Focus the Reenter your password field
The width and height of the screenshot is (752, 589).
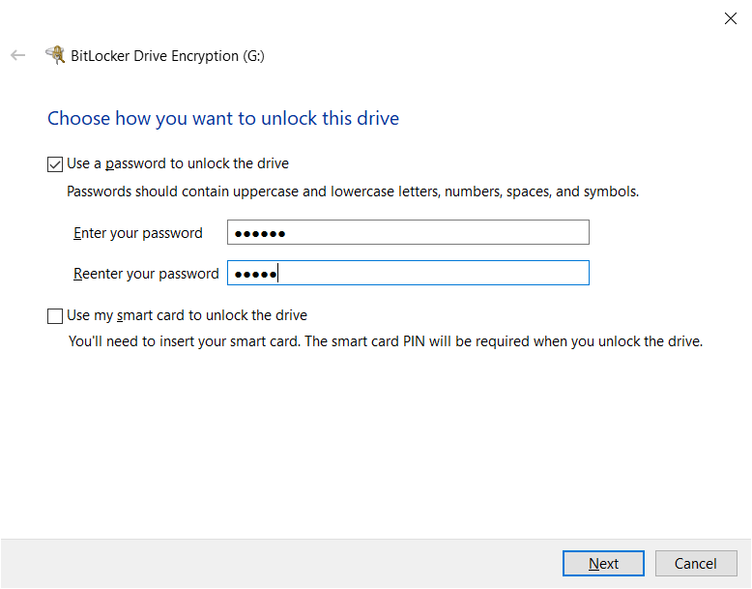coord(408,273)
